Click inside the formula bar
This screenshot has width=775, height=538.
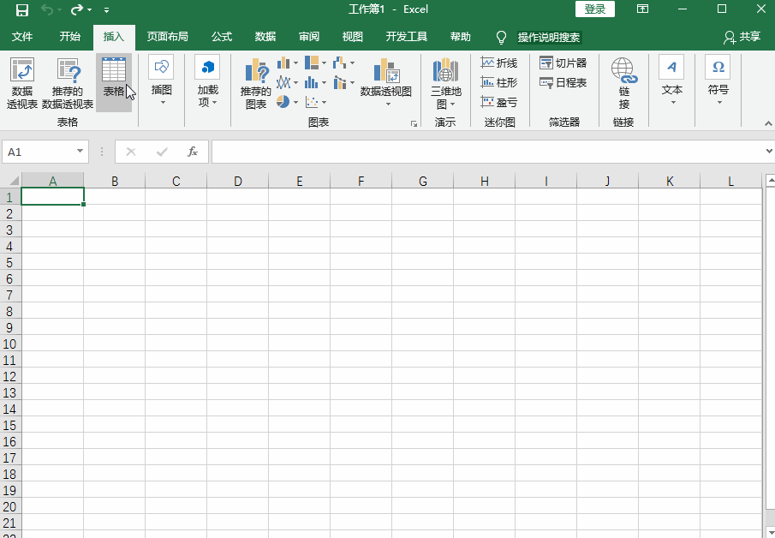pos(487,152)
